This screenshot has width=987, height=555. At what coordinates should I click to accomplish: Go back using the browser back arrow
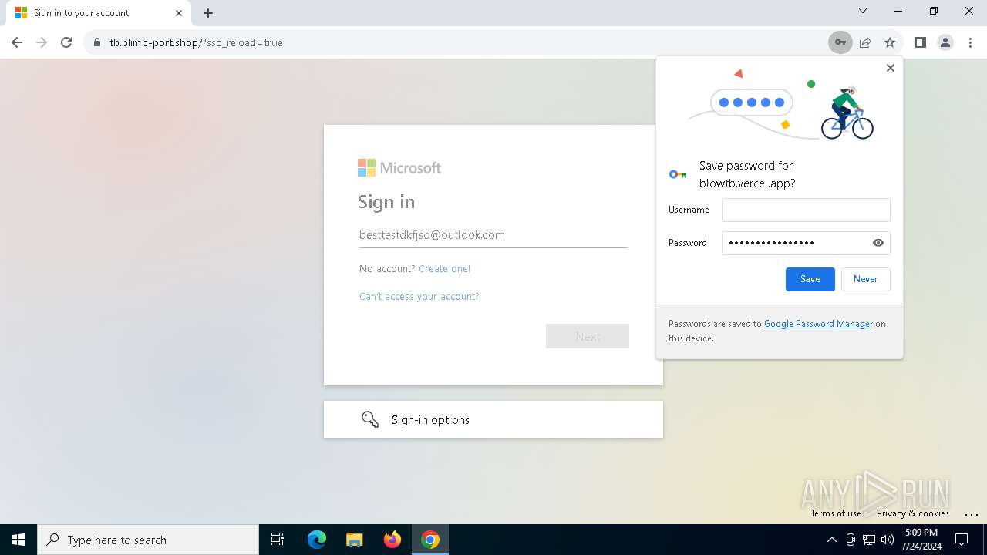[x=17, y=42]
